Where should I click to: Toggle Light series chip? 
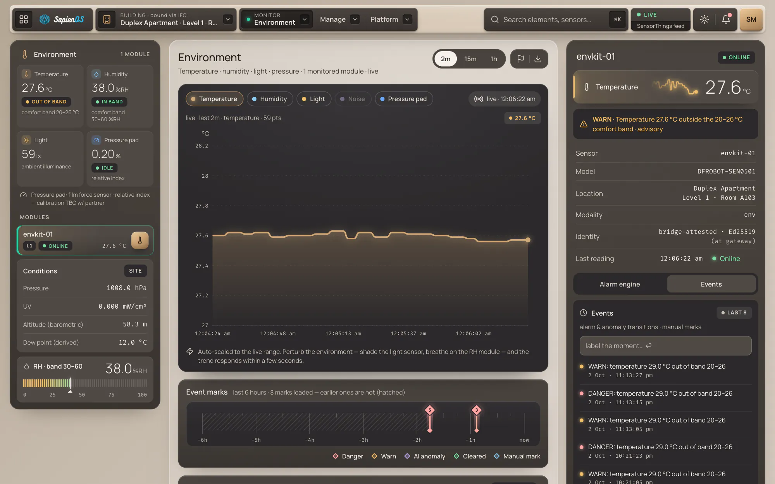coord(313,99)
